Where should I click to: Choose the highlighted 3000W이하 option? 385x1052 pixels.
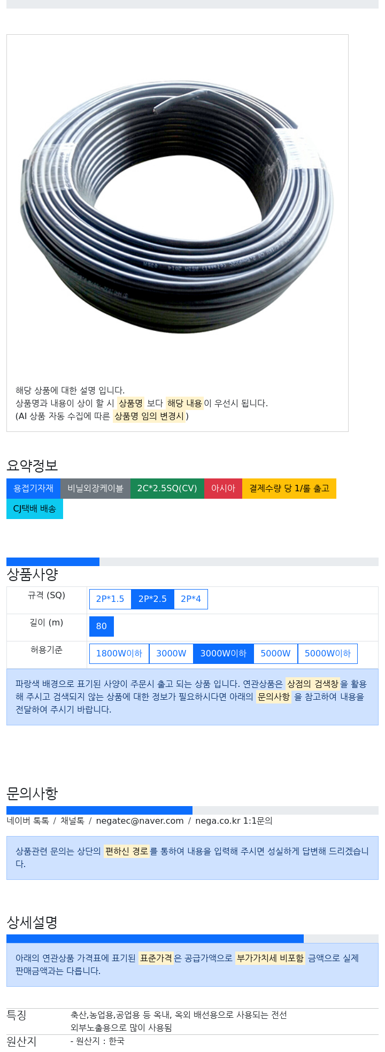tap(224, 654)
